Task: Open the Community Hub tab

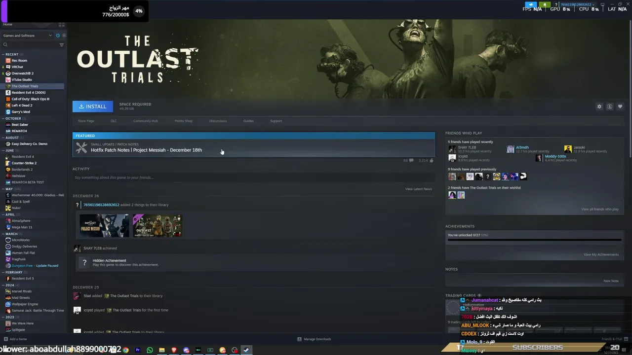Action: coord(146,121)
